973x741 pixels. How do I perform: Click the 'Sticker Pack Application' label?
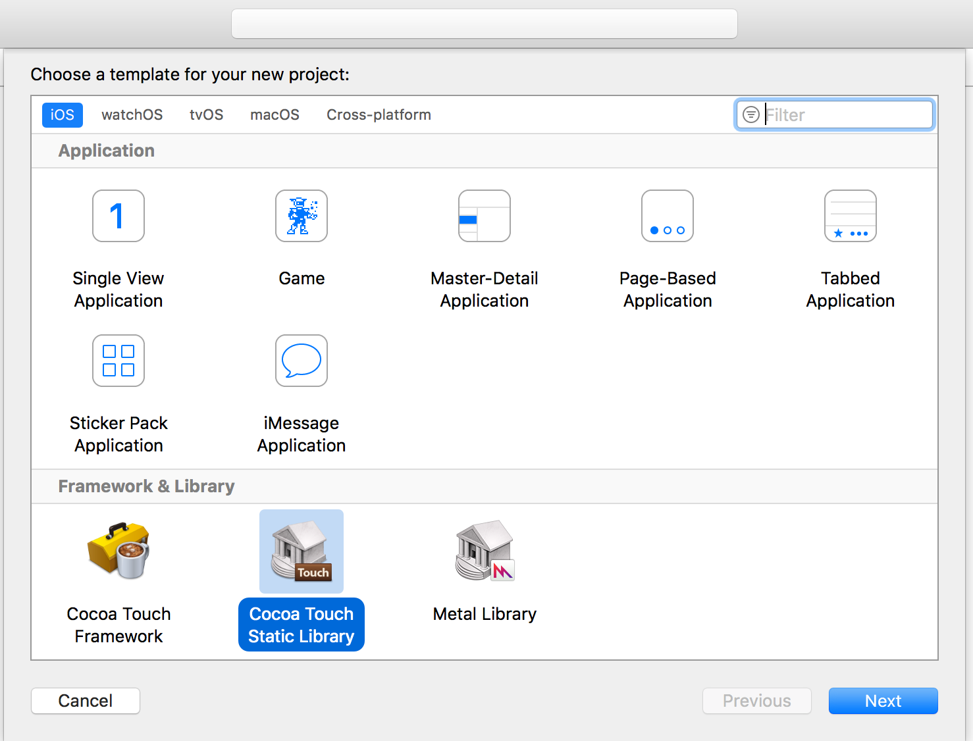pyautogui.click(x=118, y=434)
